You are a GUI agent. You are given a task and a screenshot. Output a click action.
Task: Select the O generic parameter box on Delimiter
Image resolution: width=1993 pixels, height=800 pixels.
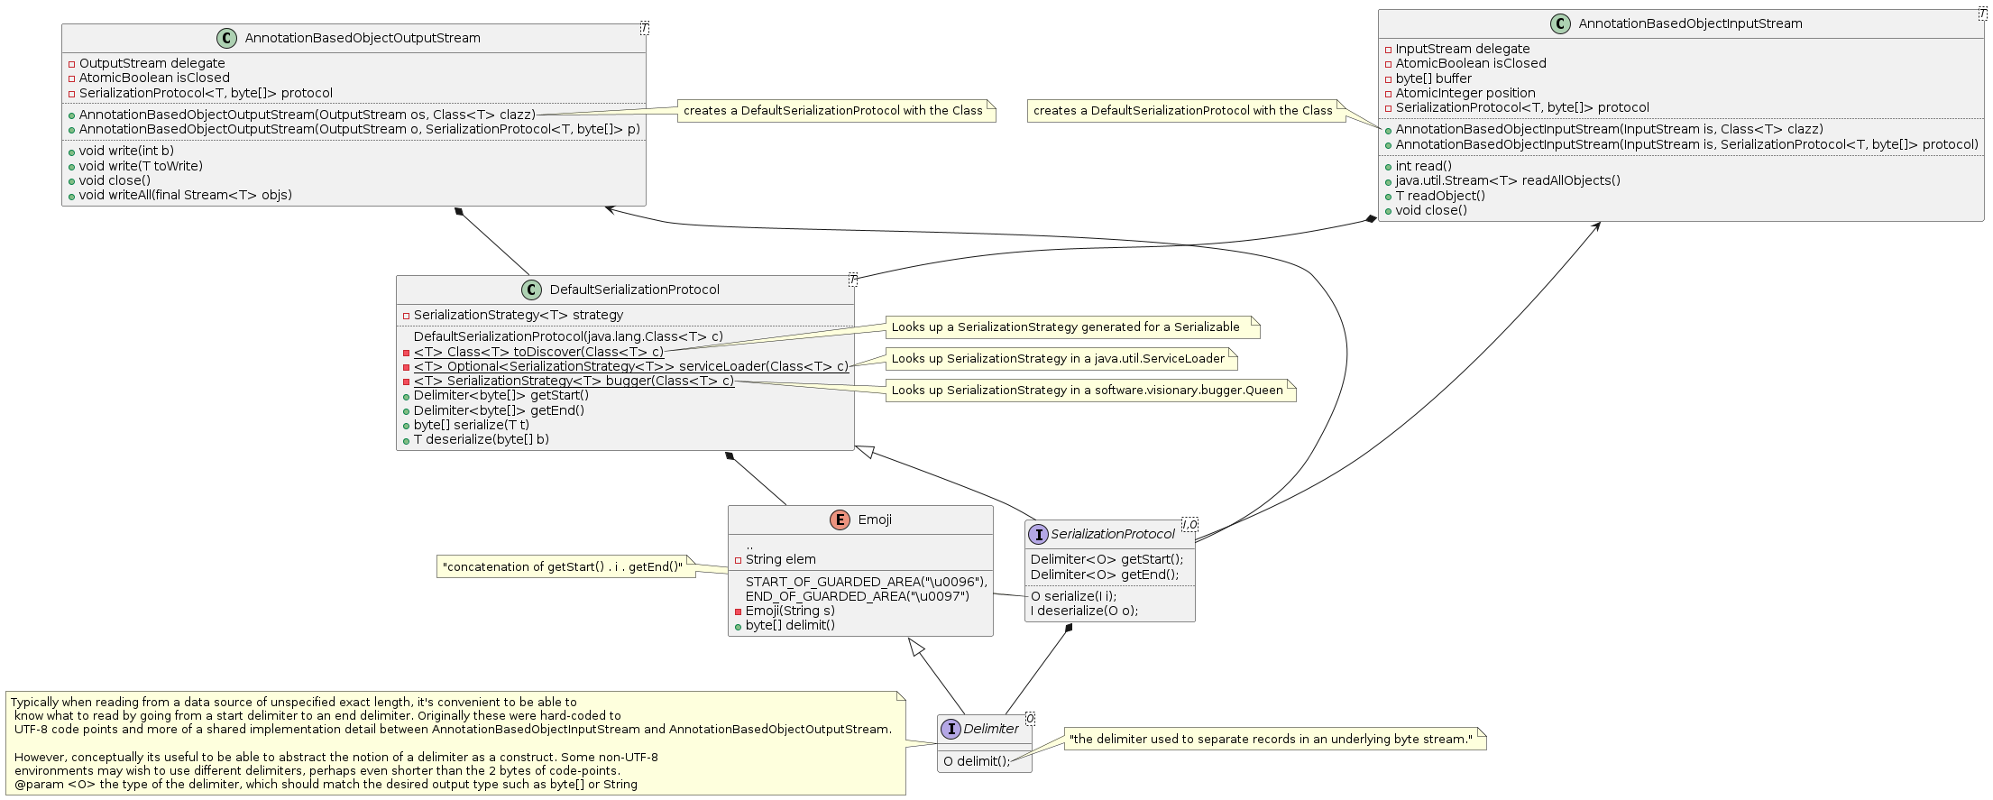pyautogui.click(x=1029, y=719)
